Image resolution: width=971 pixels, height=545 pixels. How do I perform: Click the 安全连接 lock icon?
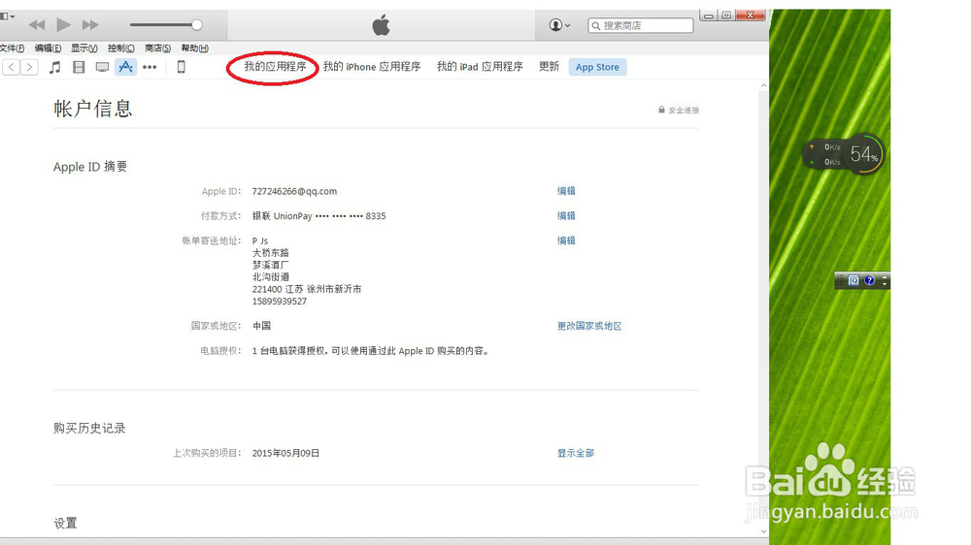661,110
